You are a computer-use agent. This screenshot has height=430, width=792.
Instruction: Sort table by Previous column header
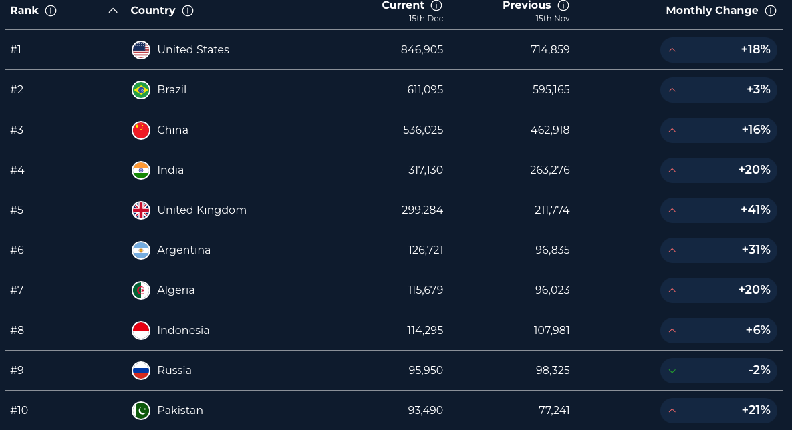[x=527, y=5]
